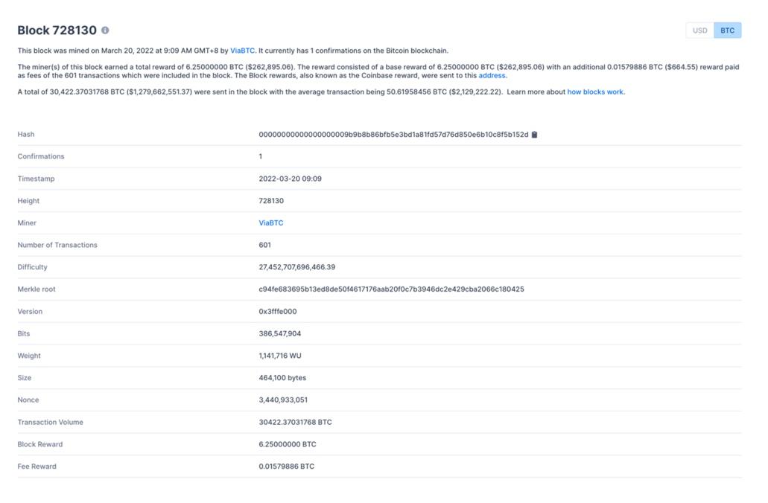This screenshot has height=503, width=768.
Task: Select the BTC currency toggle
Action: click(727, 31)
